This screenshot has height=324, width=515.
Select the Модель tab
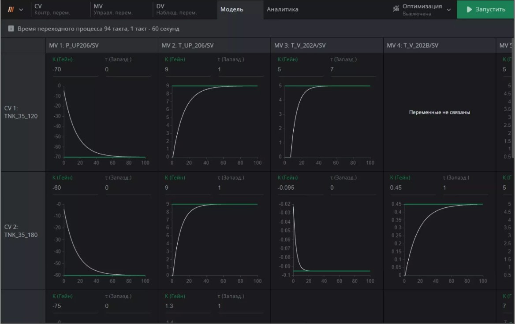(x=240, y=10)
